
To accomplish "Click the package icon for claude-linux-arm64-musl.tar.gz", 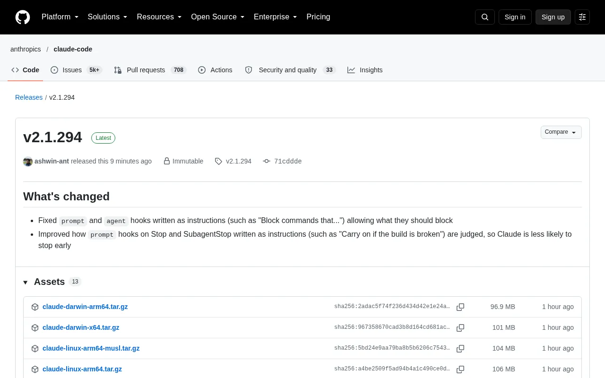I will [35, 349].
